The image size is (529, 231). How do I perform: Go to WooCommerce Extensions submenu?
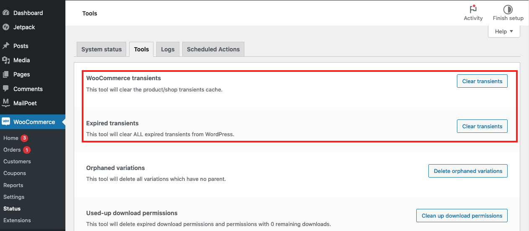[17, 220]
